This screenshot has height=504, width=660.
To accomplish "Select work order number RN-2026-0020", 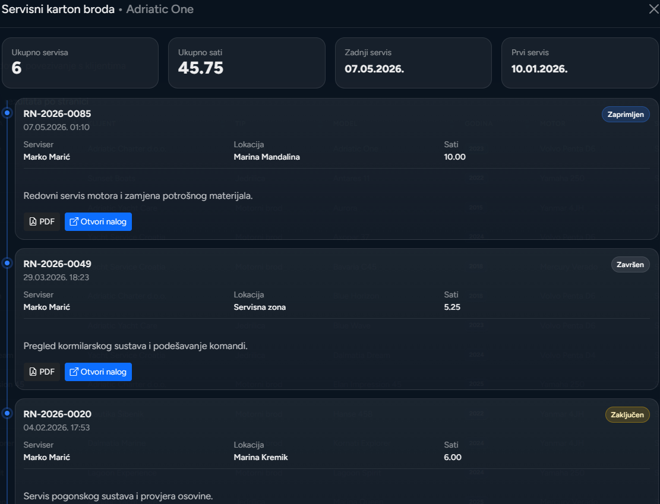I will (57, 414).
